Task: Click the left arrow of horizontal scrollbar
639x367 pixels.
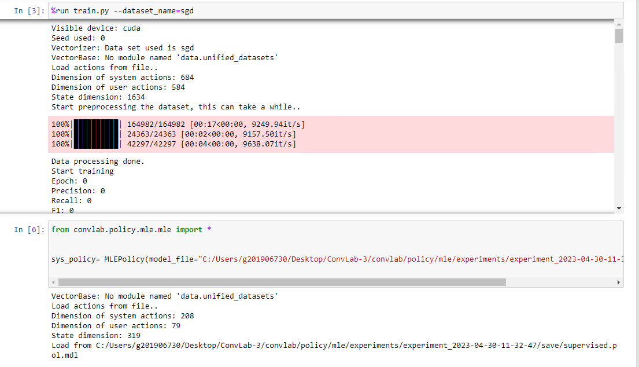Action: (53, 282)
